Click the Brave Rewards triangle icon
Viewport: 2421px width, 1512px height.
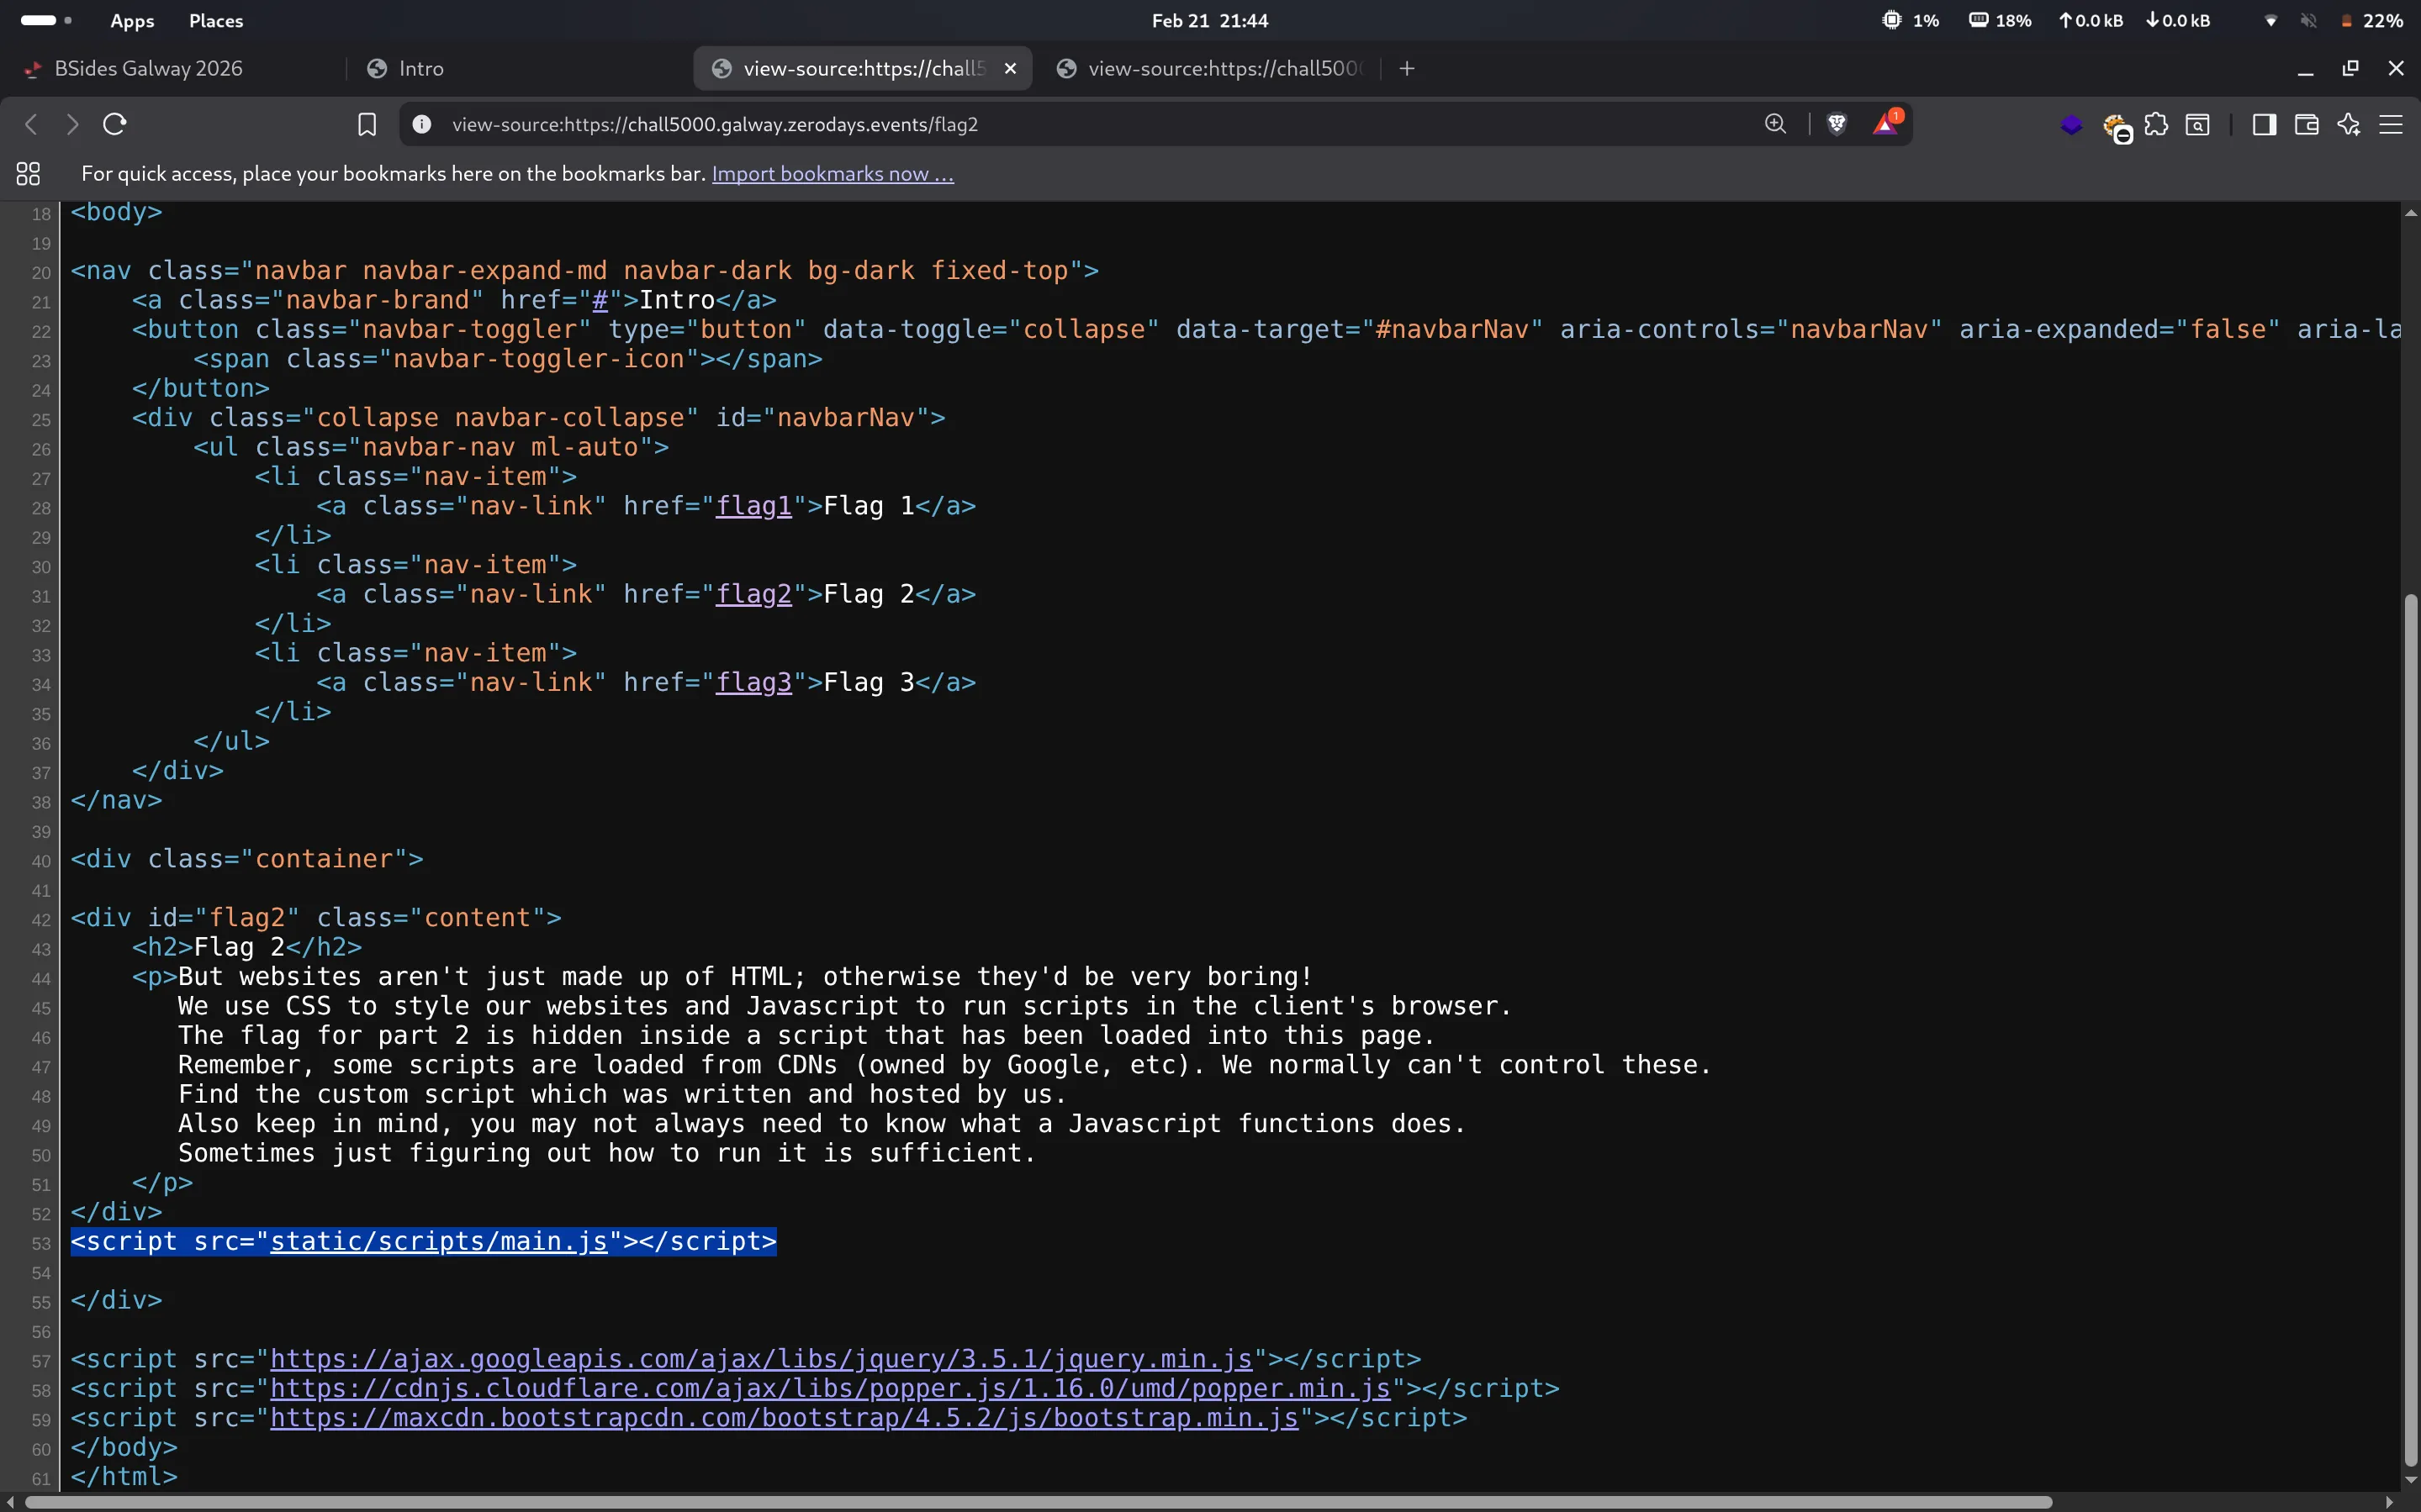point(1884,124)
